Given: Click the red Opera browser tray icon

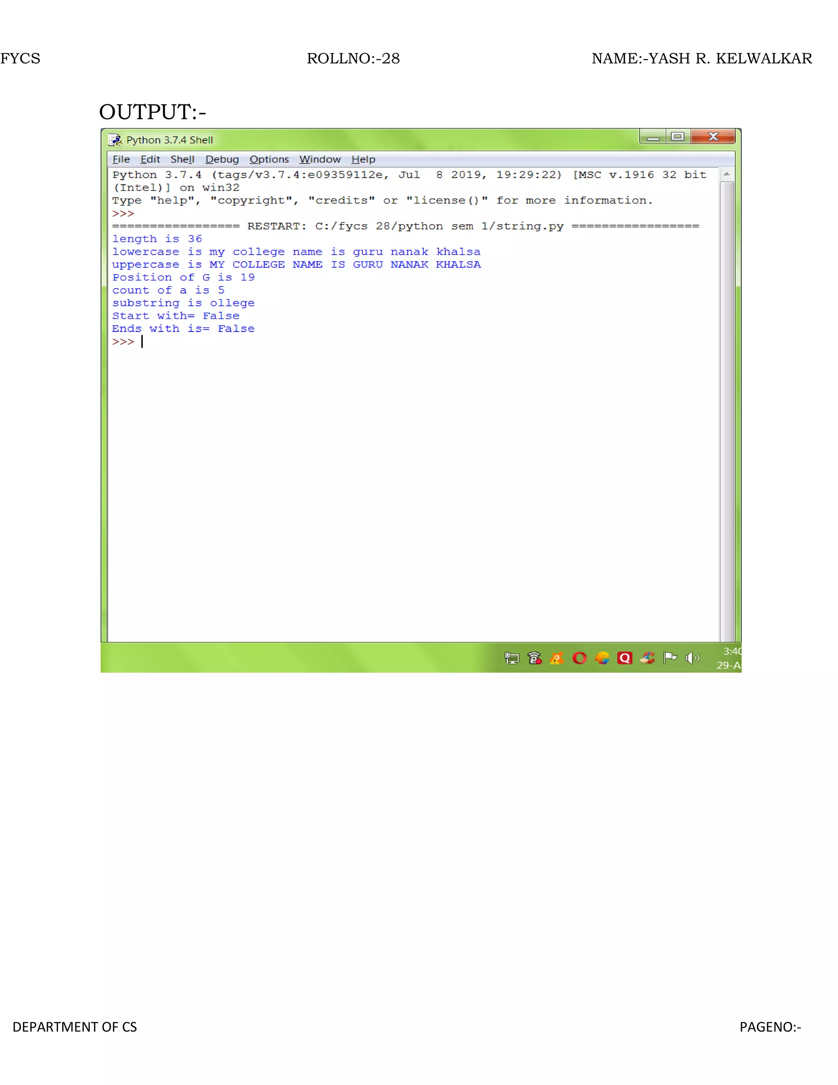Looking at the screenshot, I should [x=579, y=658].
